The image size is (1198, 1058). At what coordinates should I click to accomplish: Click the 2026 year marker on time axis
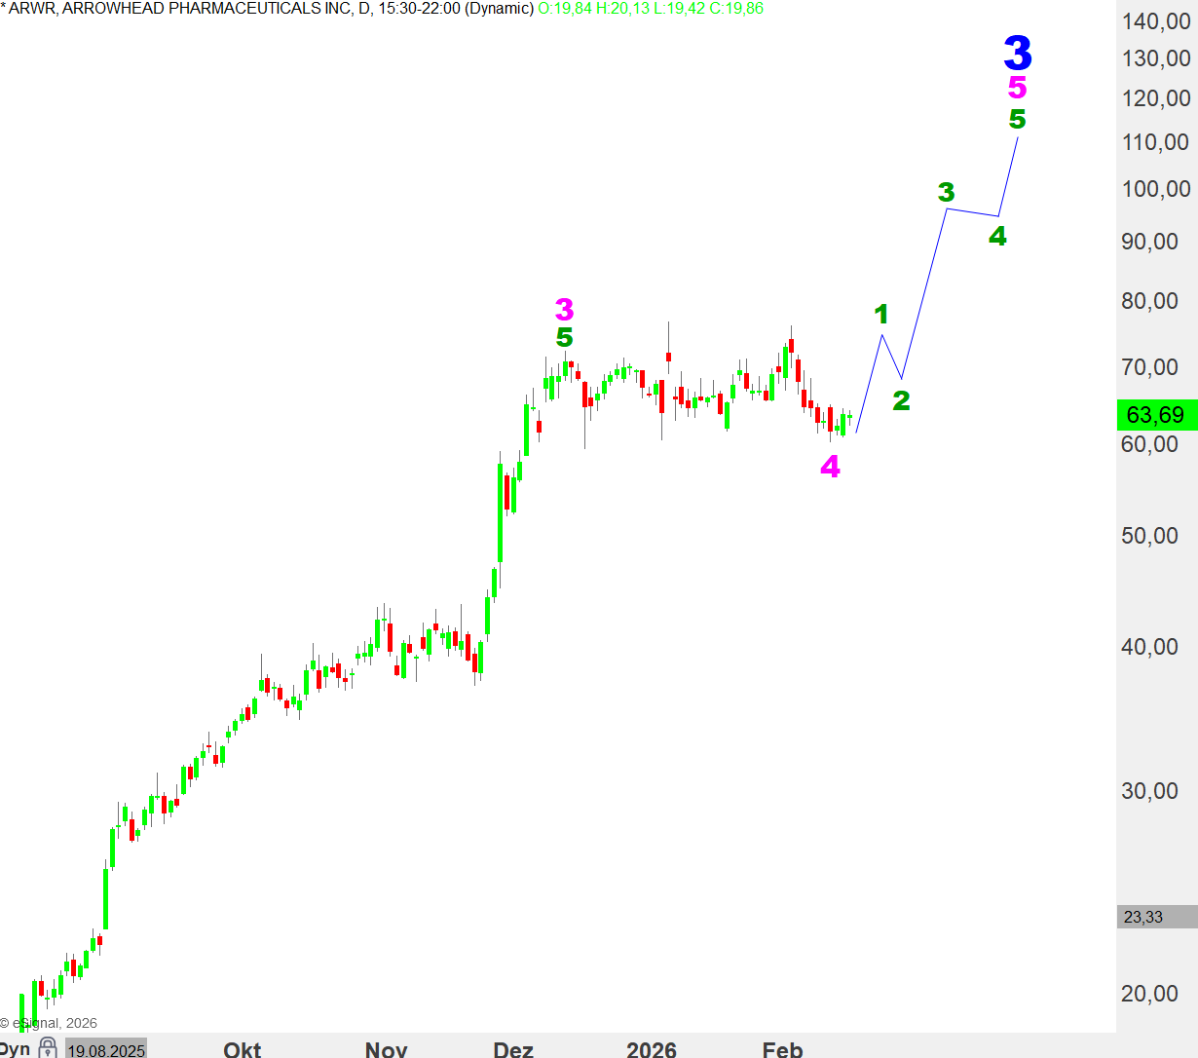pyautogui.click(x=651, y=1049)
